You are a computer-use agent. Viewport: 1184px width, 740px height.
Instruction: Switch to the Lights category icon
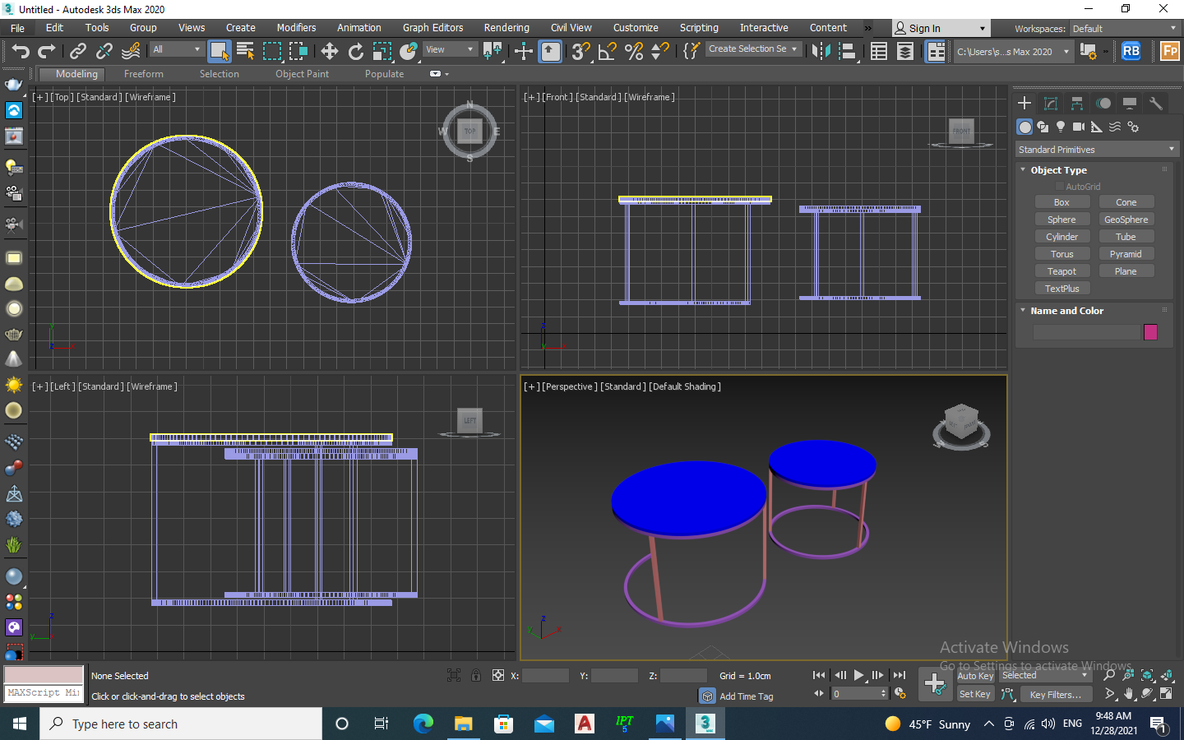click(x=1061, y=127)
